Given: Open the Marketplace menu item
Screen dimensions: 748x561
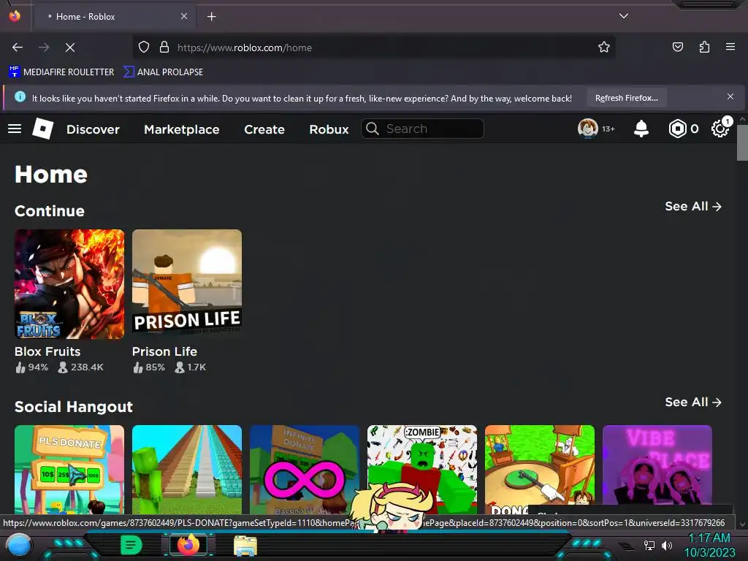Looking at the screenshot, I should (x=182, y=129).
